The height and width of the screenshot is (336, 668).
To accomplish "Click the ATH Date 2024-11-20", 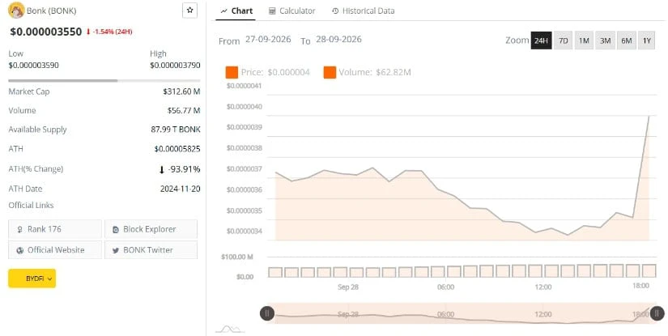I will click(x=181, y=189).
